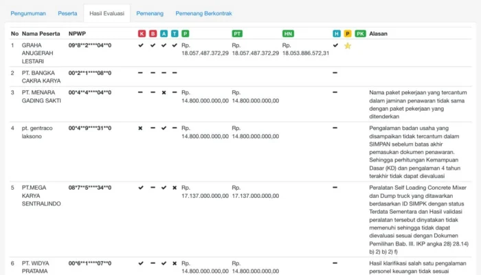Click the K dash for PT. Bangka Cakra Karya

click(140, 73)
